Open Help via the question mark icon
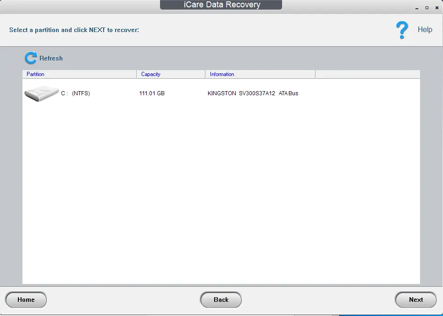 (x=402, y=30)
